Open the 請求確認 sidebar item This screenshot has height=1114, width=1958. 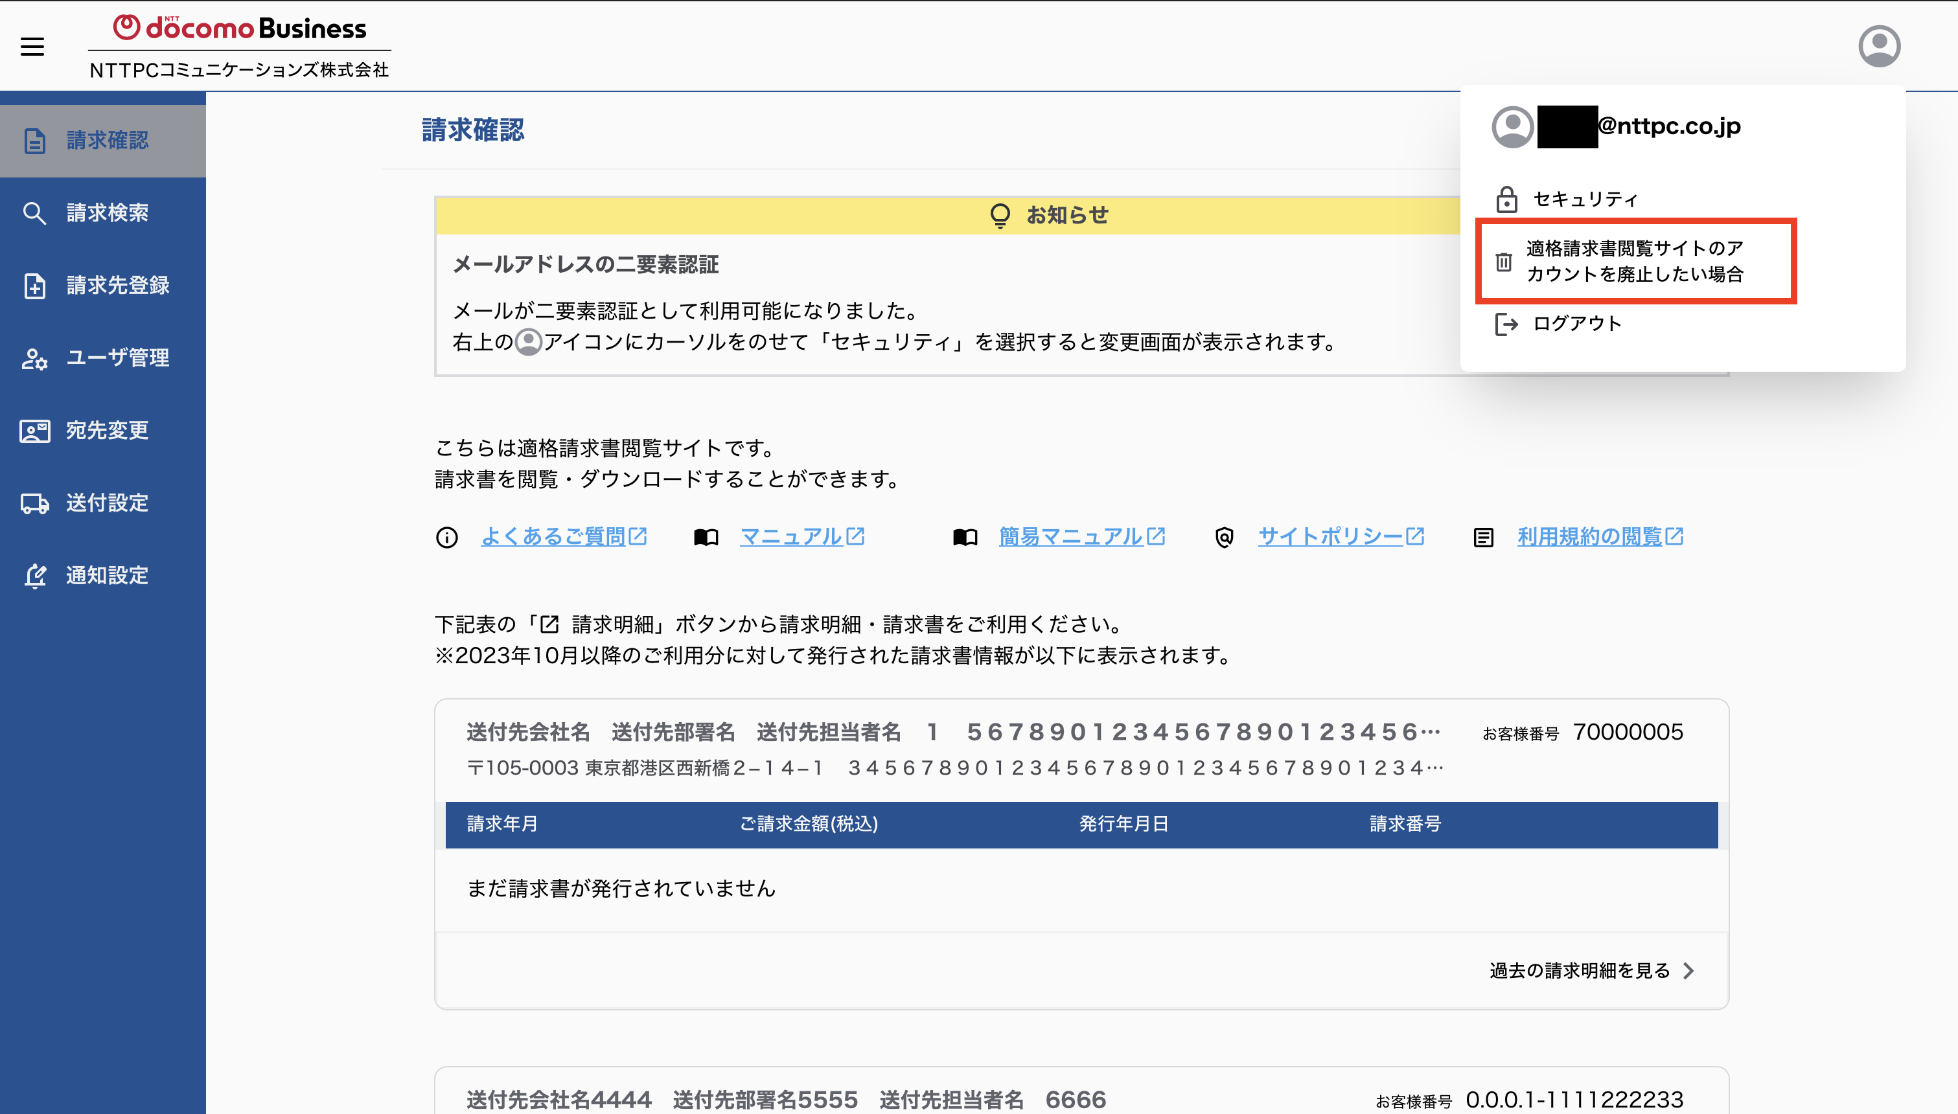pos(102,141)
